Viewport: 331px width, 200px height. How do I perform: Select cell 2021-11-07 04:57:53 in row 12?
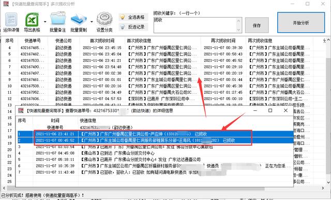(102, 98)
